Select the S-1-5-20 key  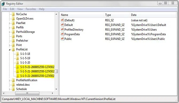(25, 62)
